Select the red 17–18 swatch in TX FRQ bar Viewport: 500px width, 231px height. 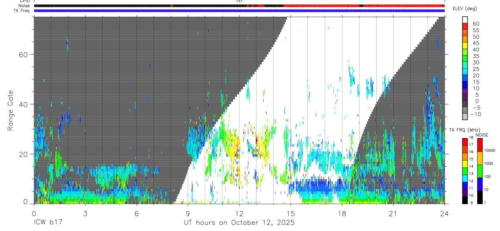pos(465,142)
